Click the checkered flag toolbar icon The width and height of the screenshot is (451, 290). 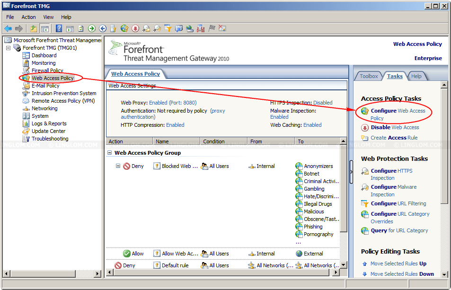(x=212, y=28)
